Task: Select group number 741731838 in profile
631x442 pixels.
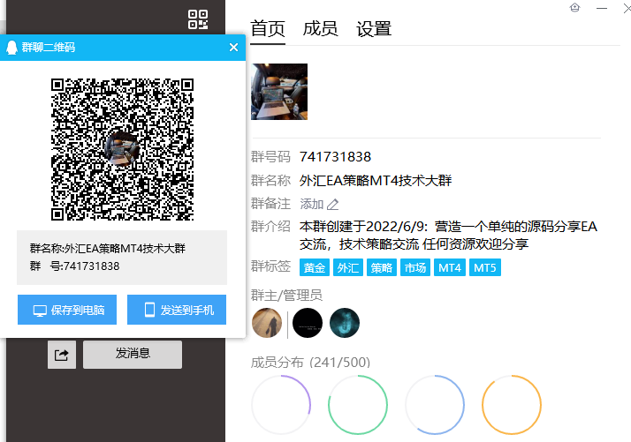Action: (x=335, y=157)
